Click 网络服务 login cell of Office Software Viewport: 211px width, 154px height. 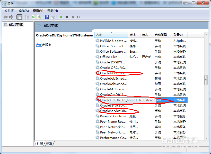pyautogui.click(x=180, y=52)
